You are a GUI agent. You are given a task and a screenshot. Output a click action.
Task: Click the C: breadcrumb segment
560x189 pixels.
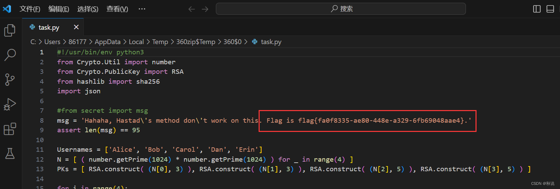(33, 42)
